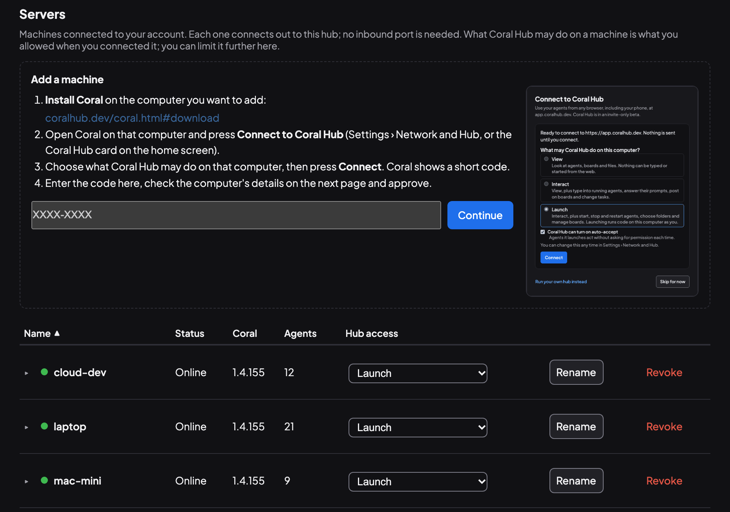This screenshot has width=730, height=512.
Task: Click the mac-mini server name
Action: pyautogui.click(x=77, y=481)
